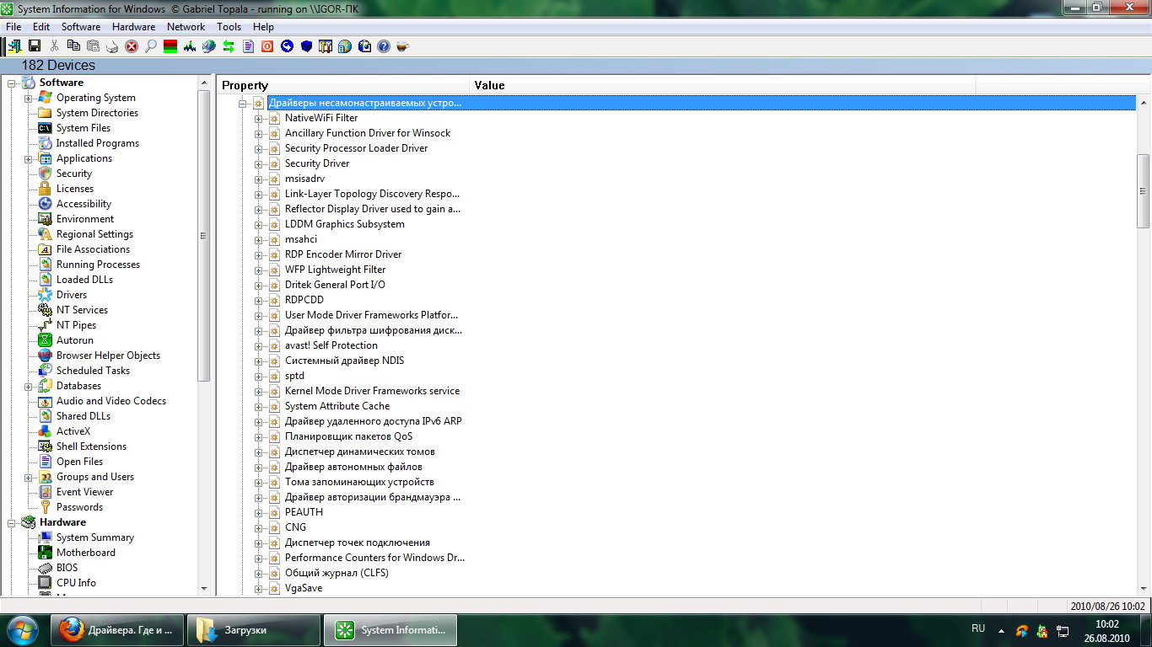
Task: Click the Copy icon in the toolbar
Action: 73,46
